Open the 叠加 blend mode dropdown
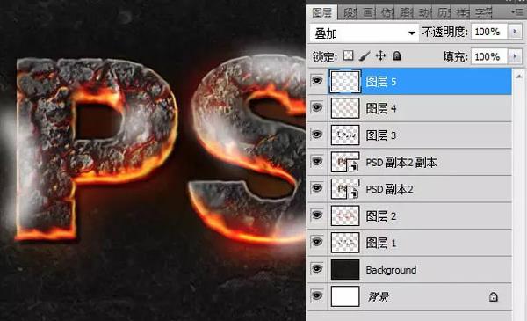 click(364, 33)
